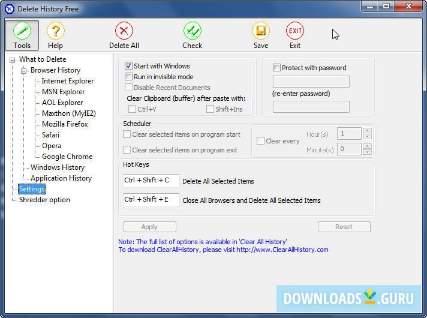This screenshot has width=427, height=318.
Task: Toggle the Ctrl+V clipboard checkbox
Action: [x=132, y=109]
